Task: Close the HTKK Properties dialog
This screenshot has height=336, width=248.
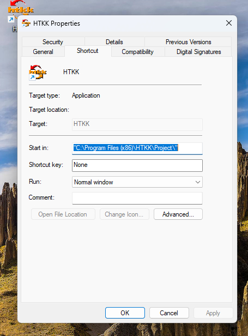Action: coord(229,23)
